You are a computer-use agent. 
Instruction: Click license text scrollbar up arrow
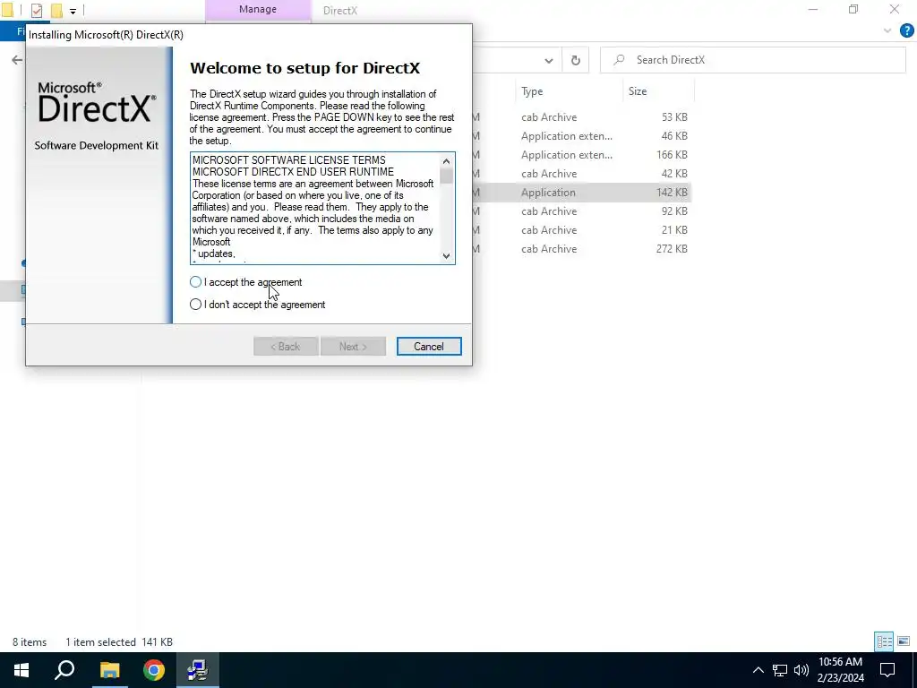click(x=446, y=161)
